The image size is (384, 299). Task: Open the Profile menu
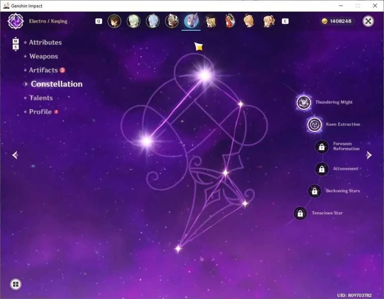40,112
